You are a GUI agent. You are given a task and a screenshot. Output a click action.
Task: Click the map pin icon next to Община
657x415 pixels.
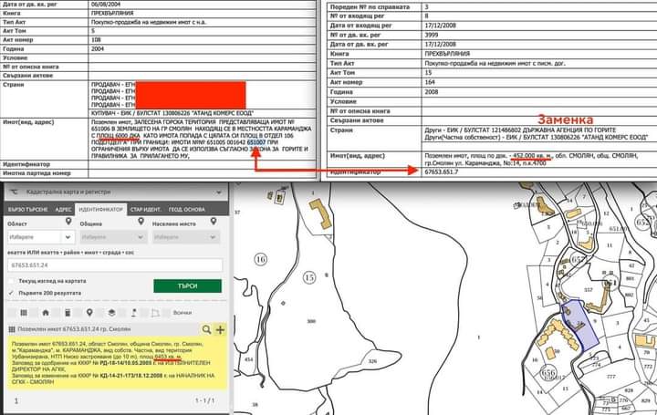coord(141,222)
